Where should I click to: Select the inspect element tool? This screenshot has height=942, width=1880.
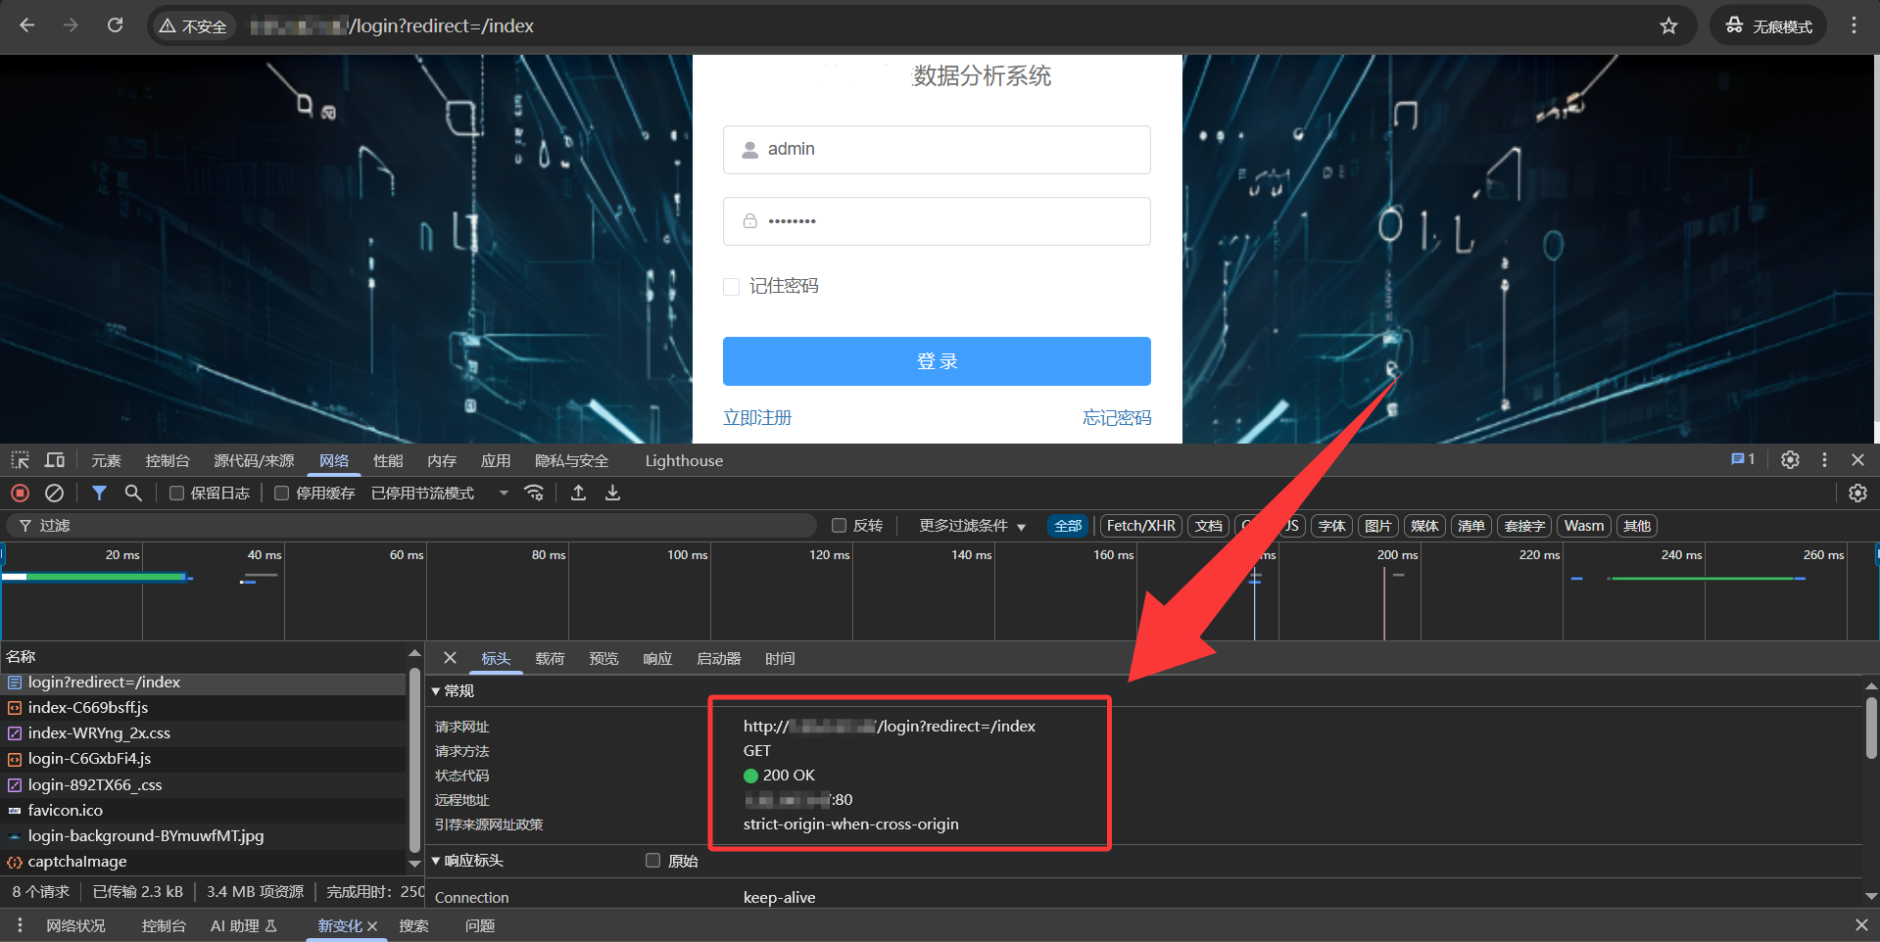[20, 459]
